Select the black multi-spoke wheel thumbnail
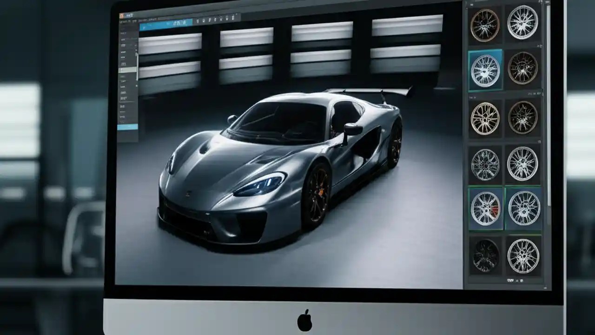 tap(485, 256)
